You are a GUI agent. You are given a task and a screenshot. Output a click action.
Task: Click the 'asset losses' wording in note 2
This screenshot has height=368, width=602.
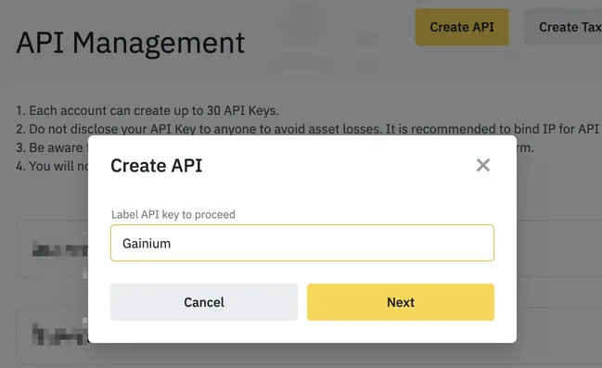click(345, 129)
